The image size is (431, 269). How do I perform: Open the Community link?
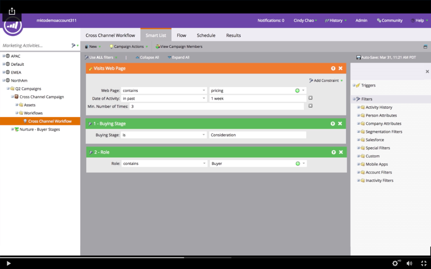pyautogui.click(x=389, y=21)
